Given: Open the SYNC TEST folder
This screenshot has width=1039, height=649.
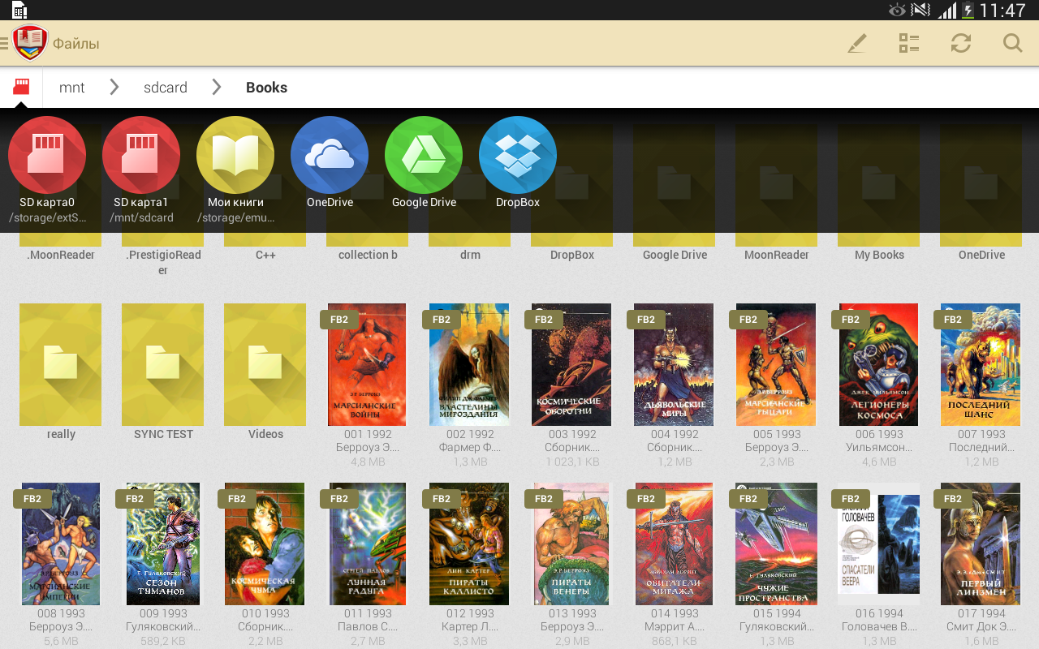Looking at the screenshot, I should [x=162, y=364].
